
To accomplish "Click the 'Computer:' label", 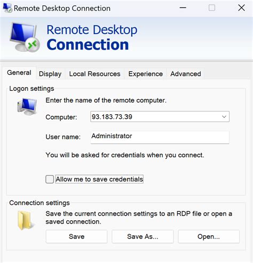I will point(61,117).
